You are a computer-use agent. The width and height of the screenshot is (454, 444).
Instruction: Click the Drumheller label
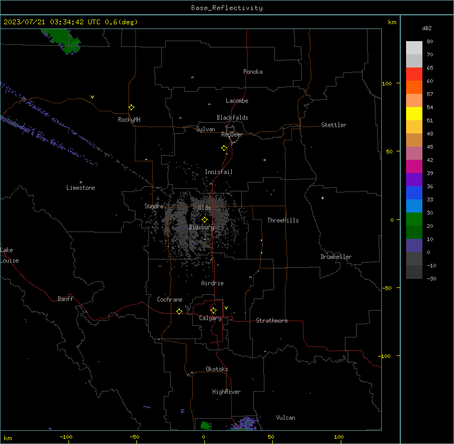click(336, 257)
